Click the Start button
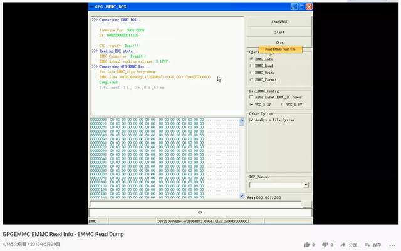The width and height of the screenshot is (401, 251). click(279, 32)
